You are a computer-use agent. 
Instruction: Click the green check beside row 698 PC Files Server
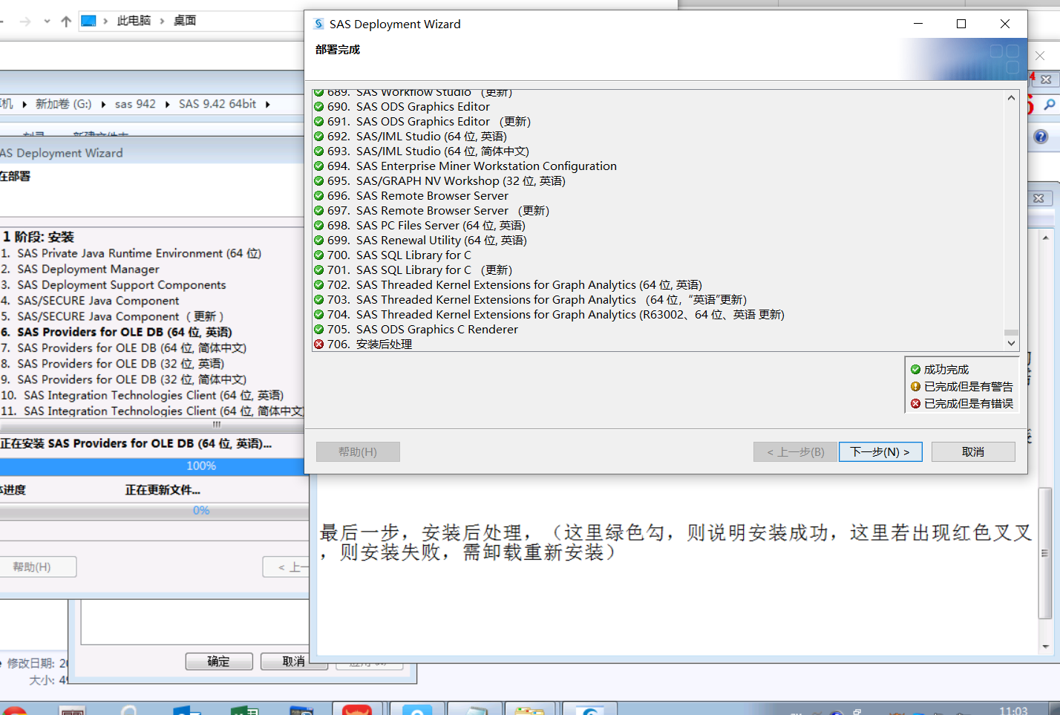(319, 225)
